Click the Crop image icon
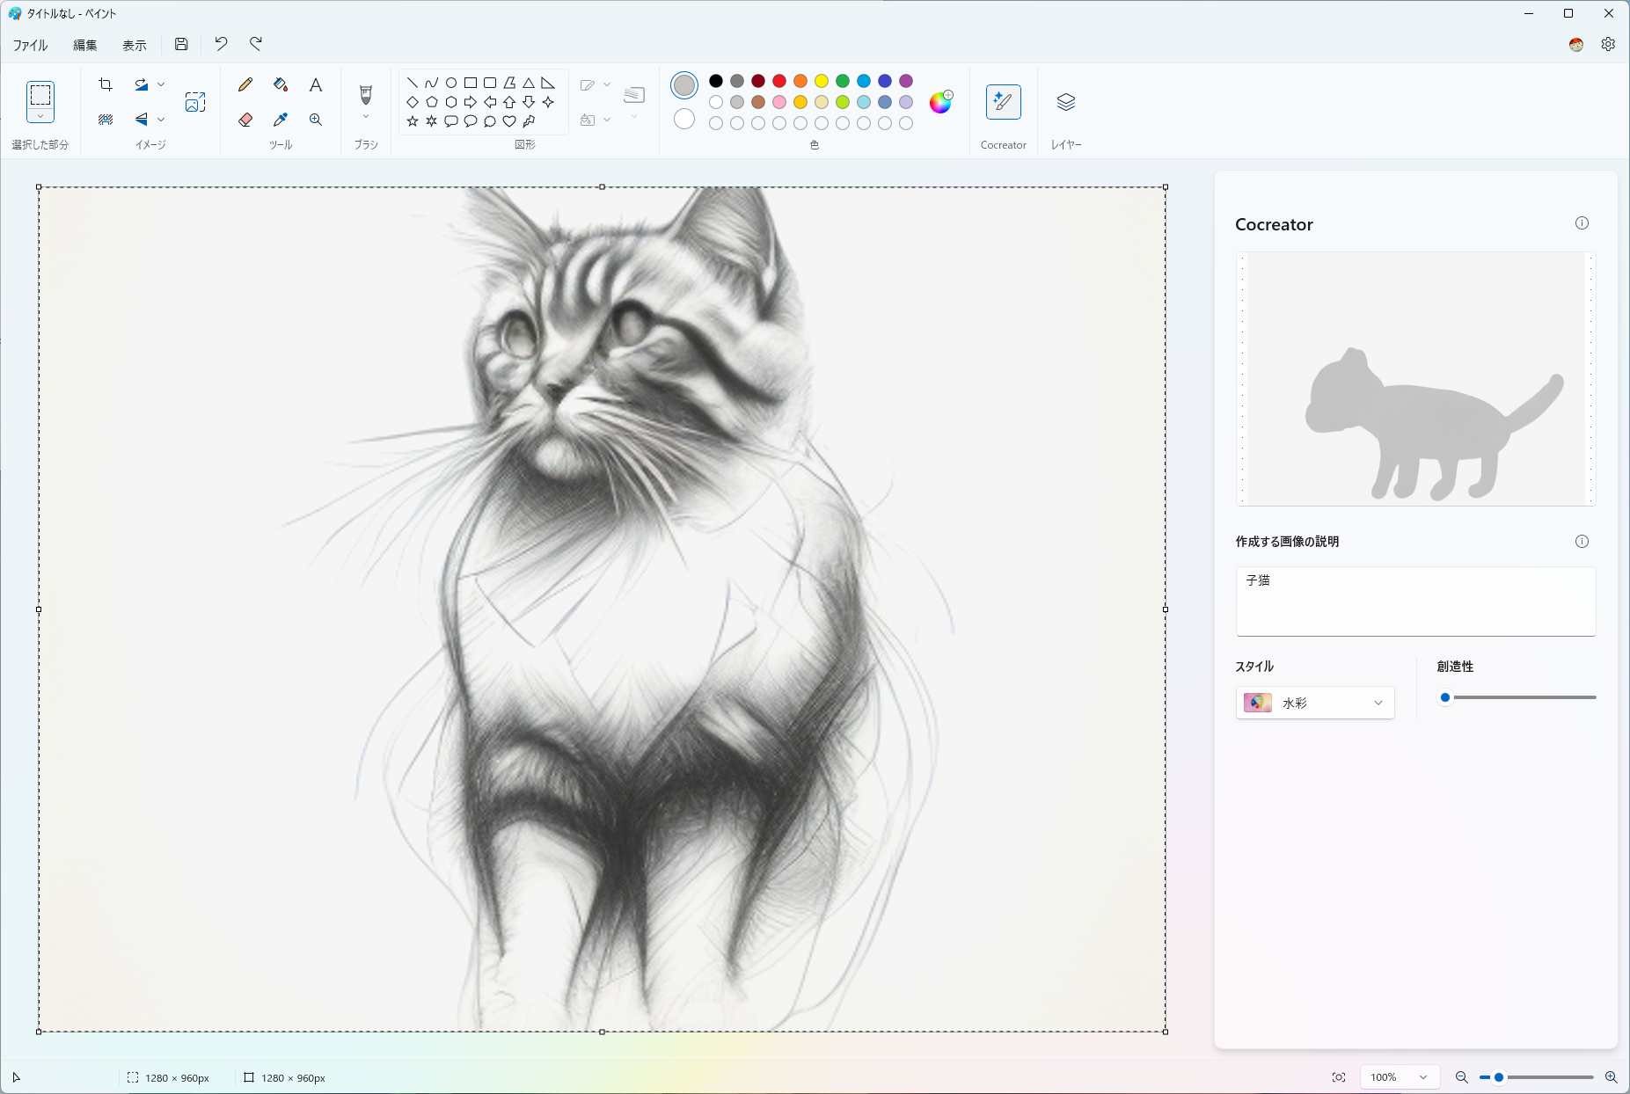Screen dimensions: 1630x1094 [x=106, y=84]
